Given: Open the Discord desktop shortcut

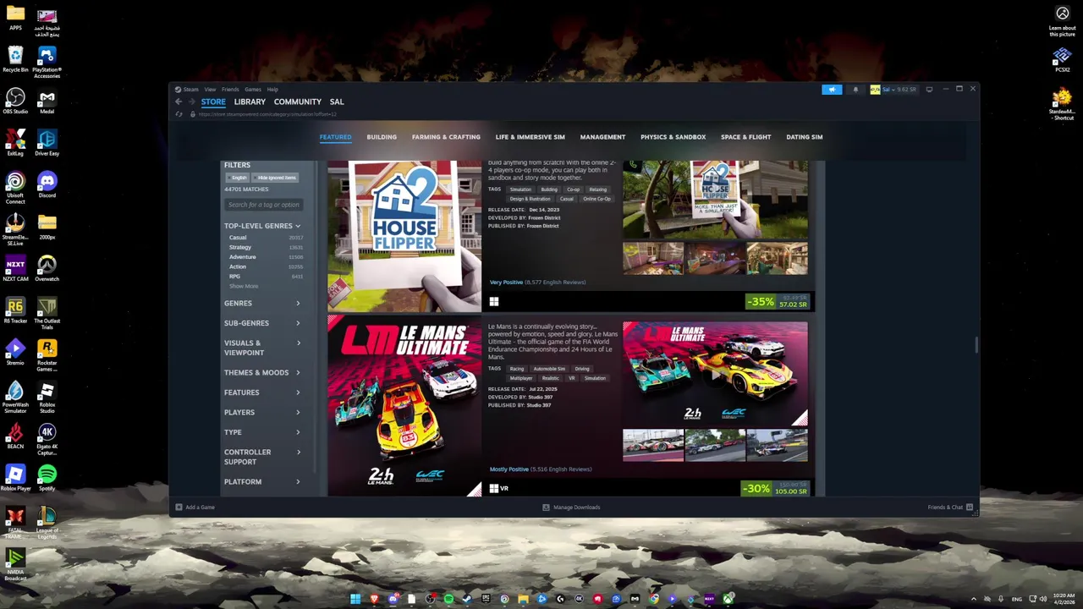Looking at the screenshot, I should [47, 184].
